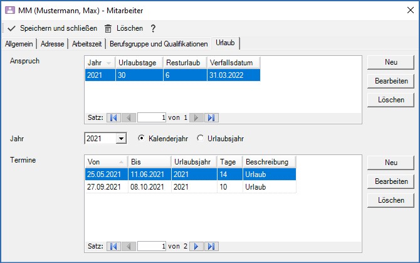Go to first record in Termine navigator
Screen dimensions: 420x263
click(x=113, y=246)
